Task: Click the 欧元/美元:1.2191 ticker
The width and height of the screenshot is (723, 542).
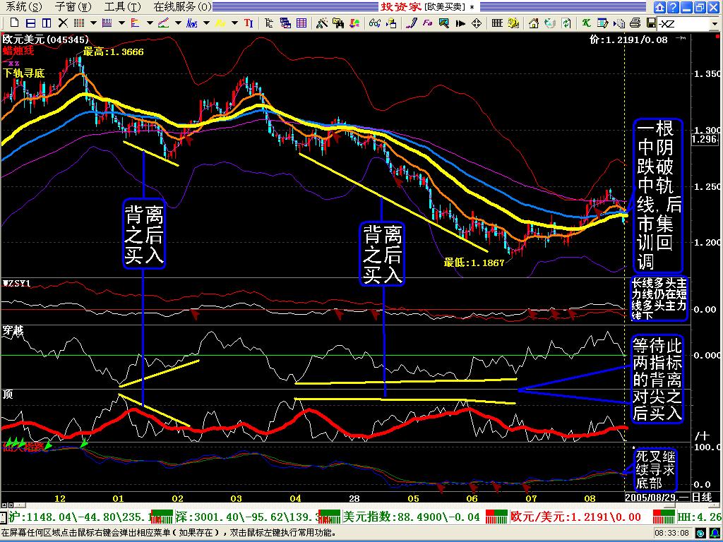Action: tap(575, 517)
